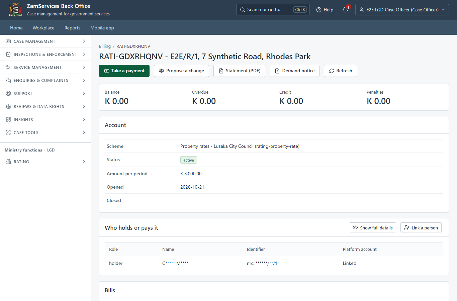Click the Refresh button
457x301 pixels.
pos(341,71)
